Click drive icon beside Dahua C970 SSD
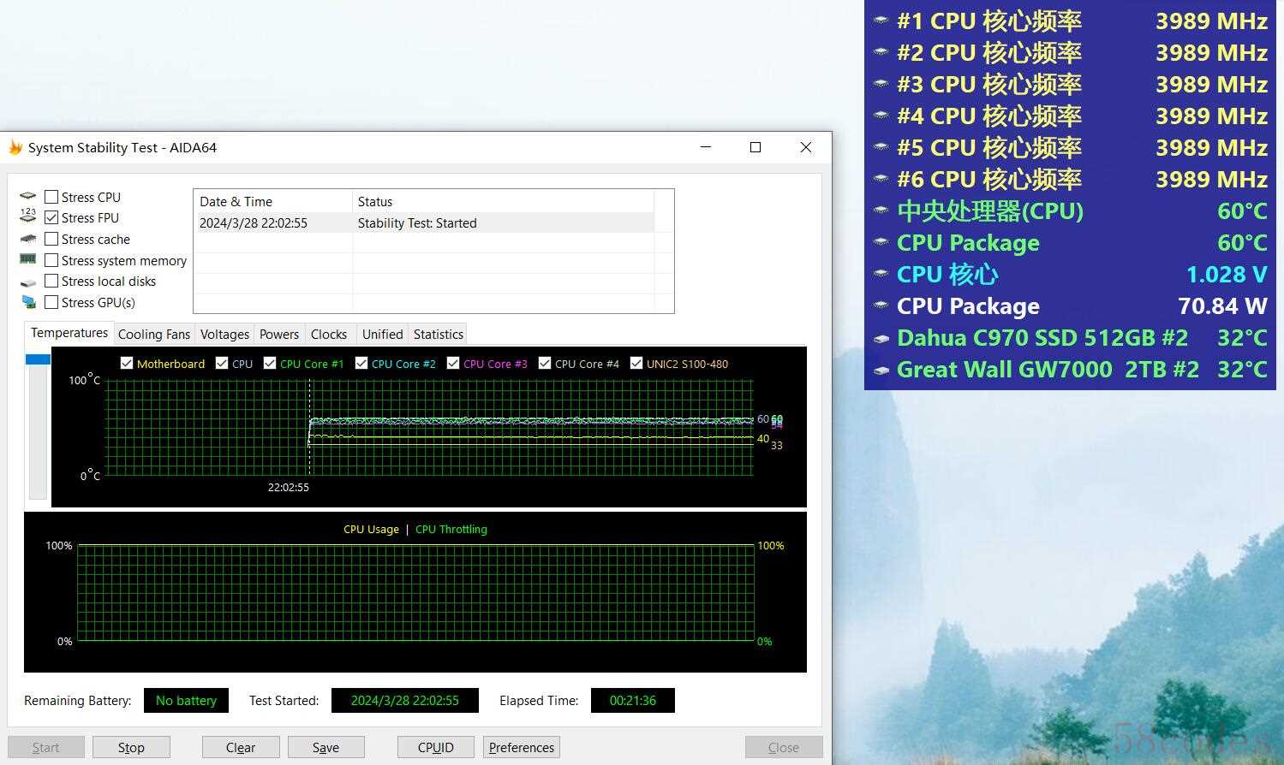The height and width of the screenshot is (765, 1284). click(881, 339)
